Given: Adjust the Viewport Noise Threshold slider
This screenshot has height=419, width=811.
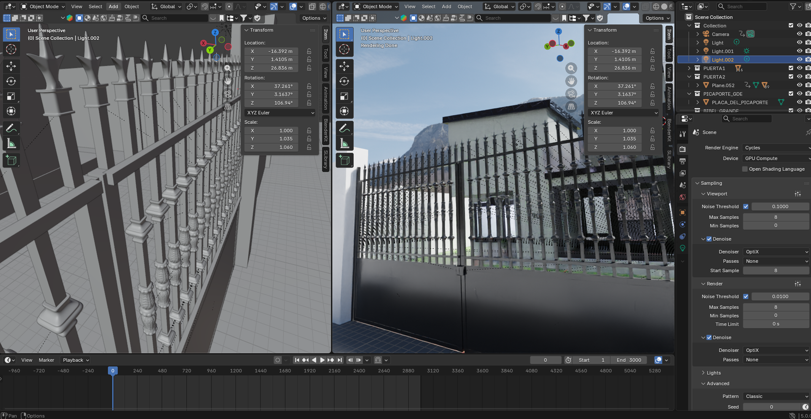Looking at the screenshot, I should click(x=780, y=207).
